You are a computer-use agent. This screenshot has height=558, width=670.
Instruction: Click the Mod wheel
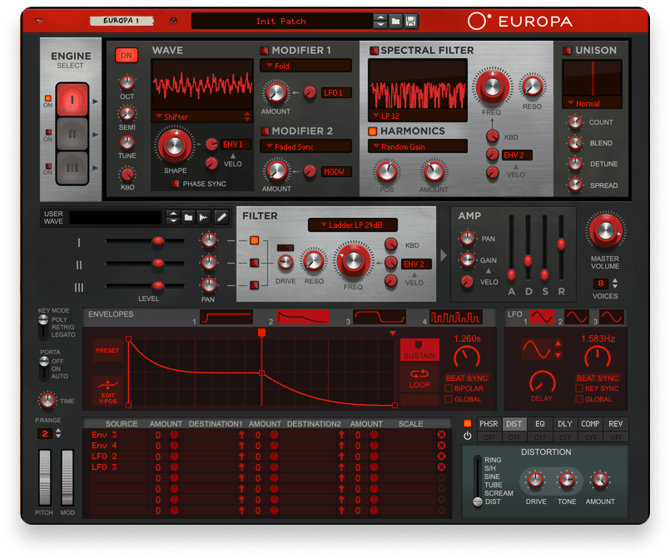(67, 477)
